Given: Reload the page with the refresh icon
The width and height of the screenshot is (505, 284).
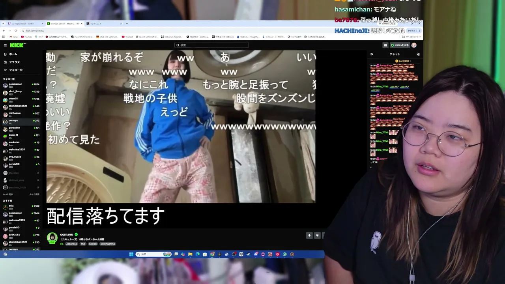Looking at the screenshot, I should 15,30.
